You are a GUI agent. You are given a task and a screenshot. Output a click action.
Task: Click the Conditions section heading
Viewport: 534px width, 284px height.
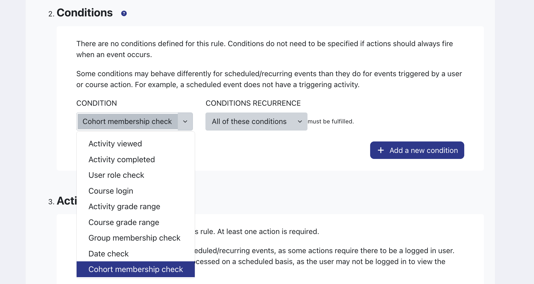point(85,13)
